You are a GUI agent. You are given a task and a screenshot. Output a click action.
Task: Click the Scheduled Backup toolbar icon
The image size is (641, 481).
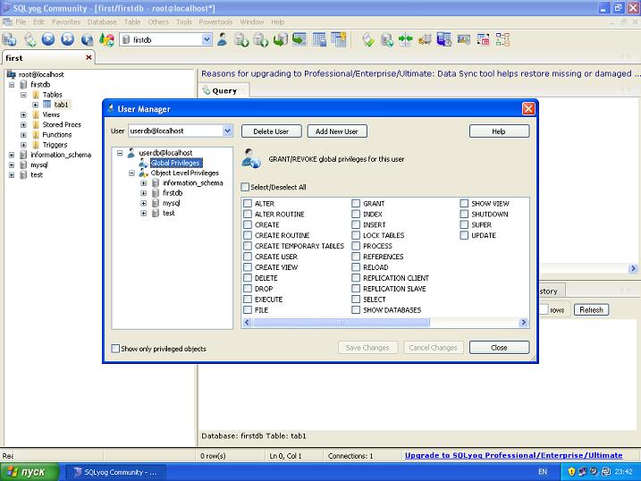pos(444,39)
